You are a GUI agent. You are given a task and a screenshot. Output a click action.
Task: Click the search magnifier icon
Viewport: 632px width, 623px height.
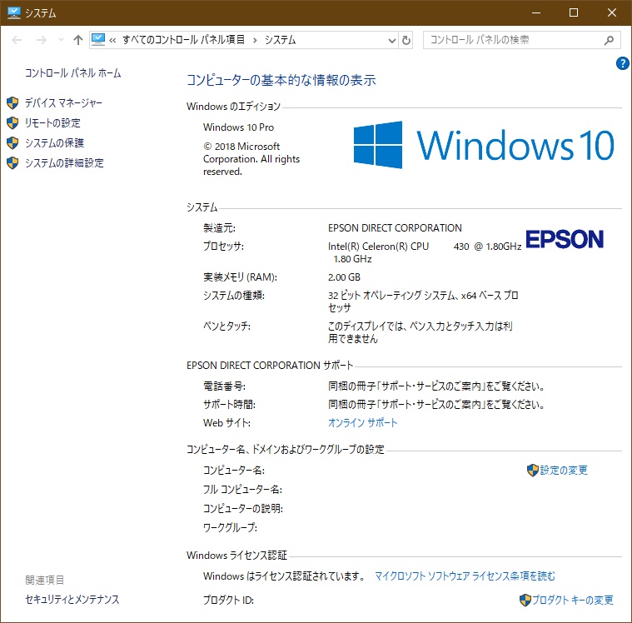tap(609, 40)
